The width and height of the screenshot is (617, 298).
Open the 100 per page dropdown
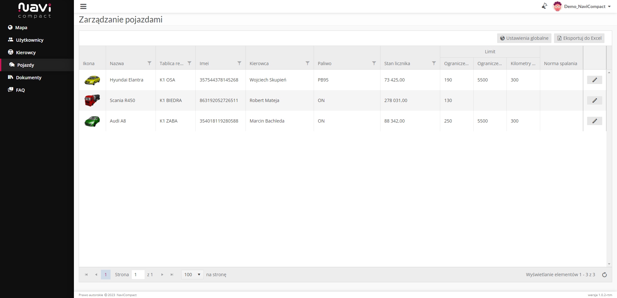[x=192, y=275]
